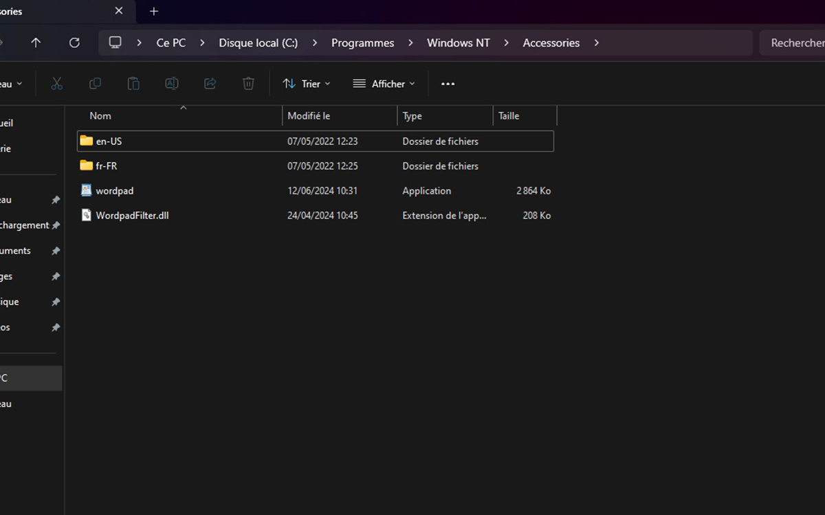Image resolution: width=825 pixels, height=515 pixels.
Task: Click the Application type cell of wordpad
Action: pyautogui.click(x=427, y=190)
